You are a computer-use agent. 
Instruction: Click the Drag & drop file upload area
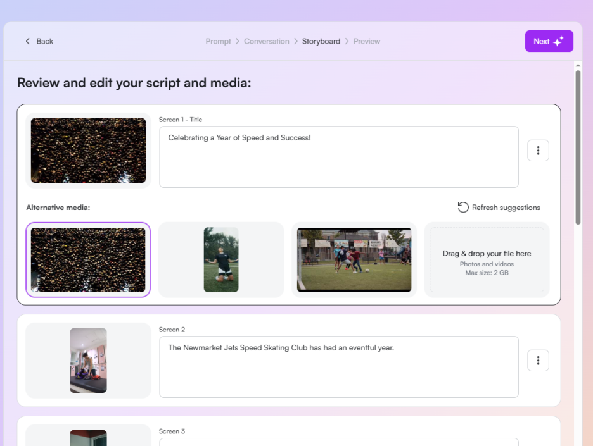click(x=487, y=260)
